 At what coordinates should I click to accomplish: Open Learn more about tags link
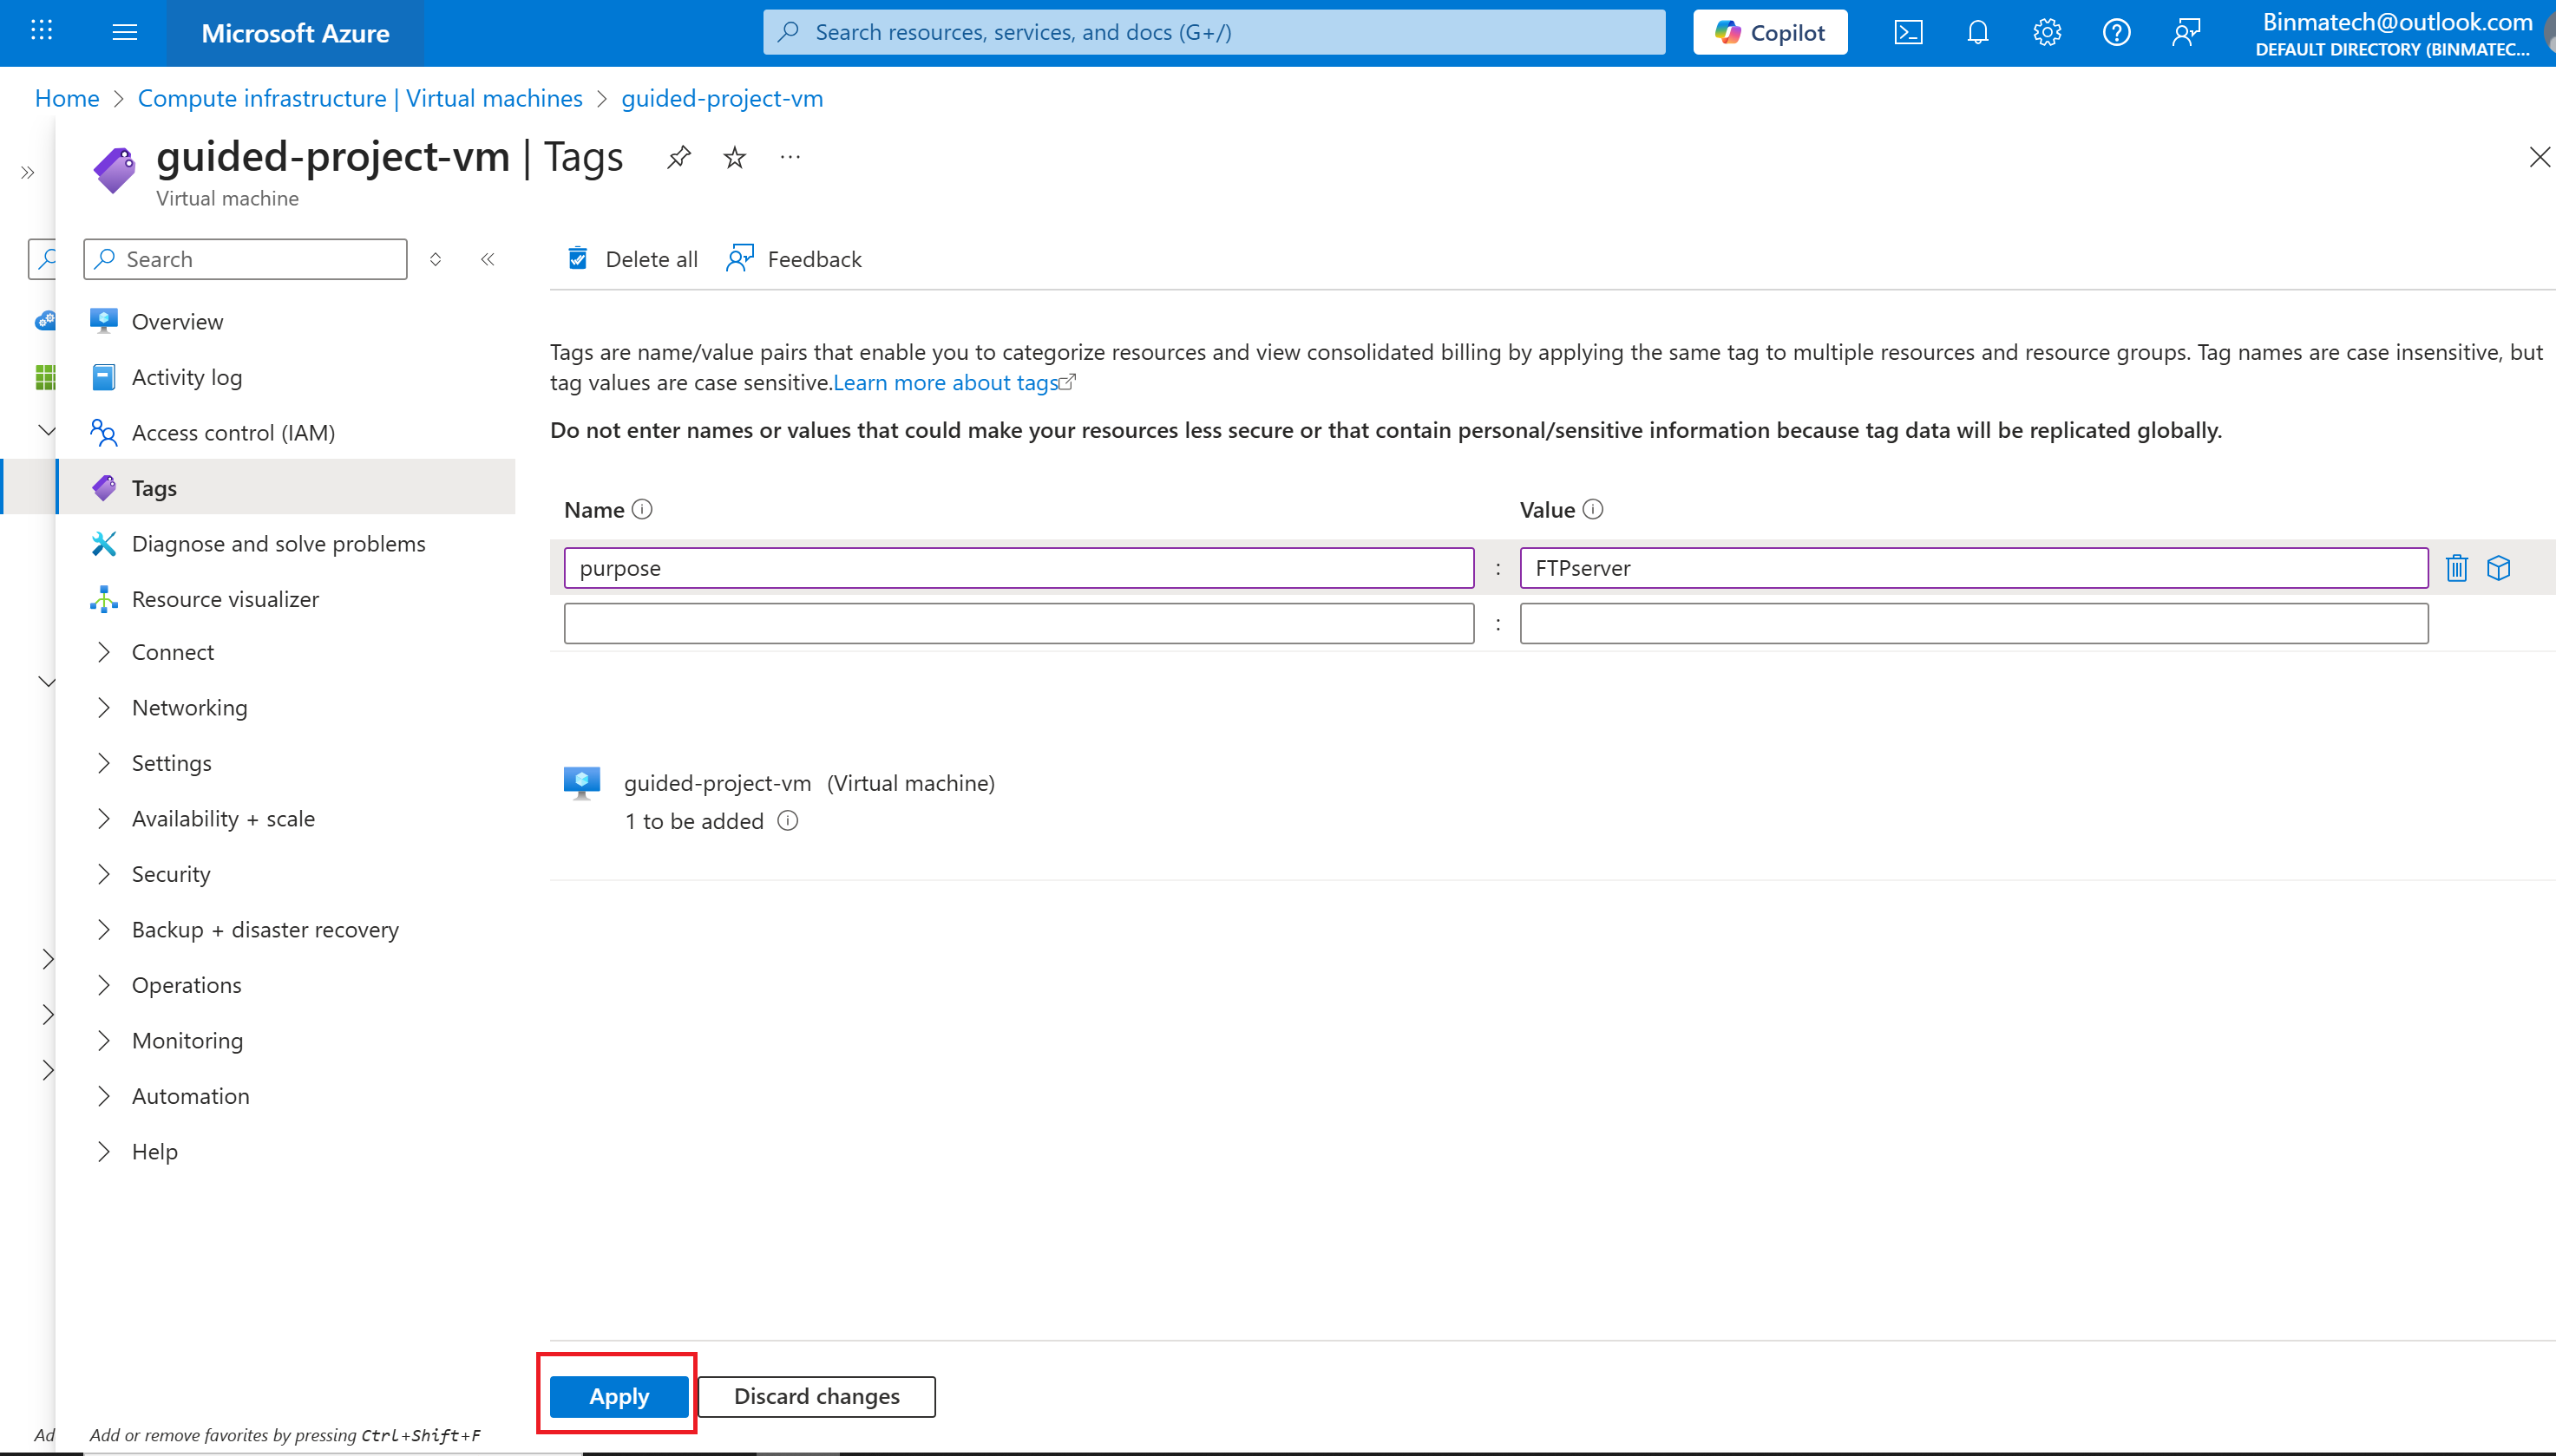point(946,383)
